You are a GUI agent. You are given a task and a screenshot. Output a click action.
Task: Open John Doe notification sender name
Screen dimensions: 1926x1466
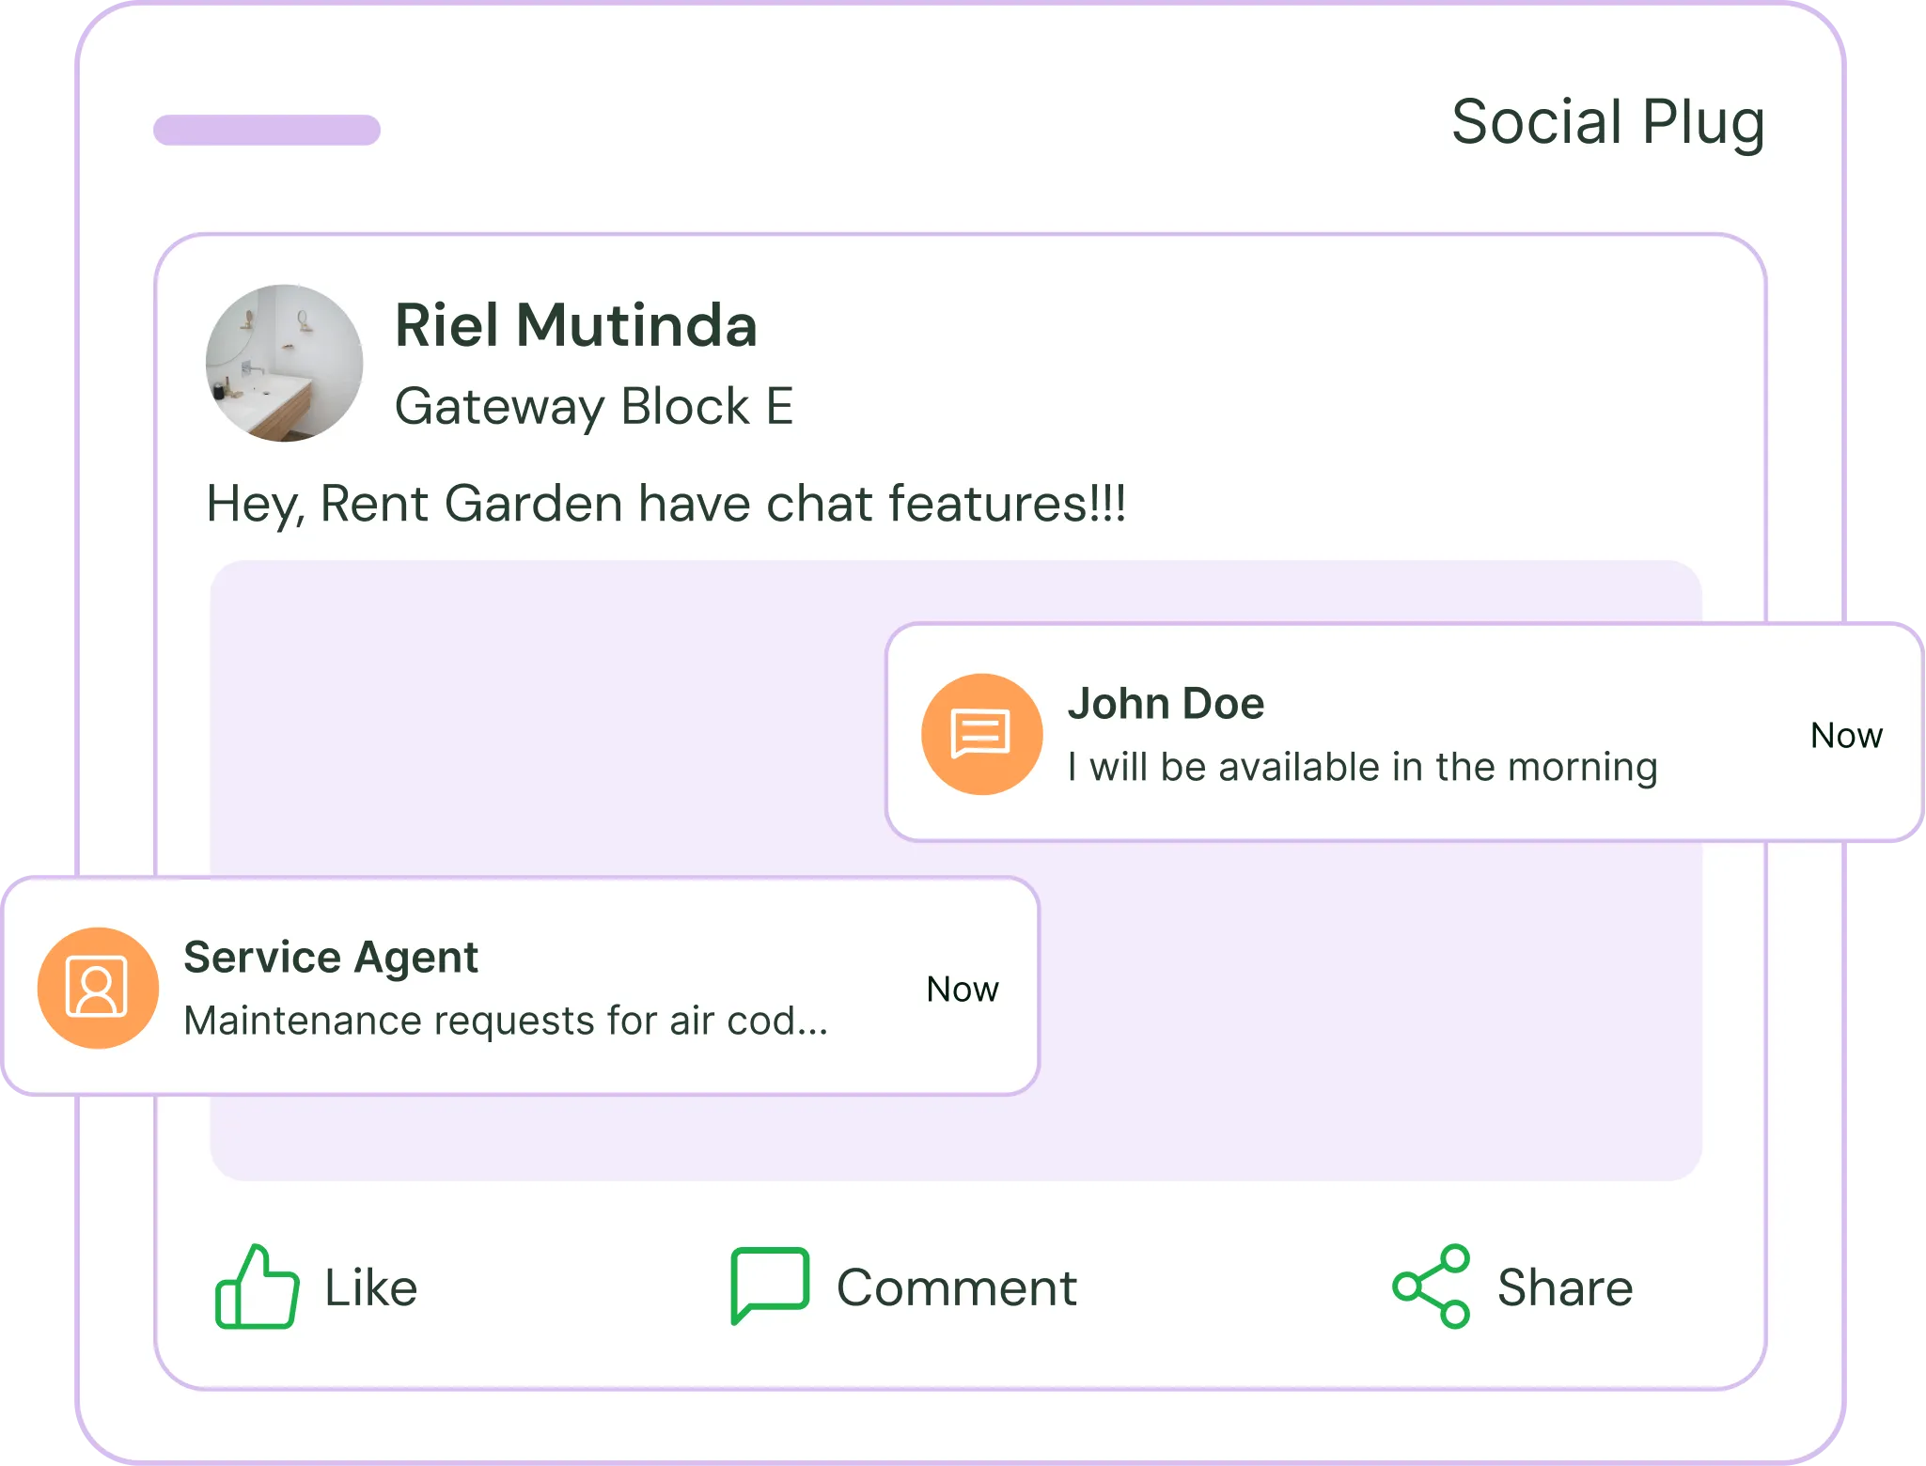coord(1166,704)
